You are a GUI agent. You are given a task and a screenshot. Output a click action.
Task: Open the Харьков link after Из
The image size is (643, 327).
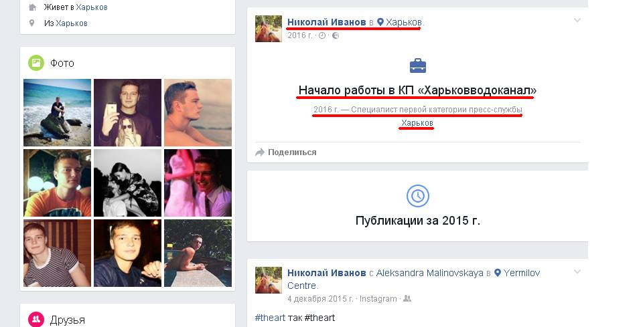pos(72,23)
